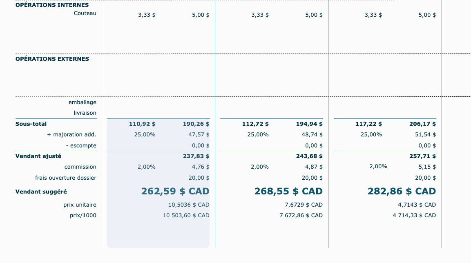Click the 262,59 $ CAD suggested price
The height and width of the screenshot is (263, 471).
click(175, 191)
